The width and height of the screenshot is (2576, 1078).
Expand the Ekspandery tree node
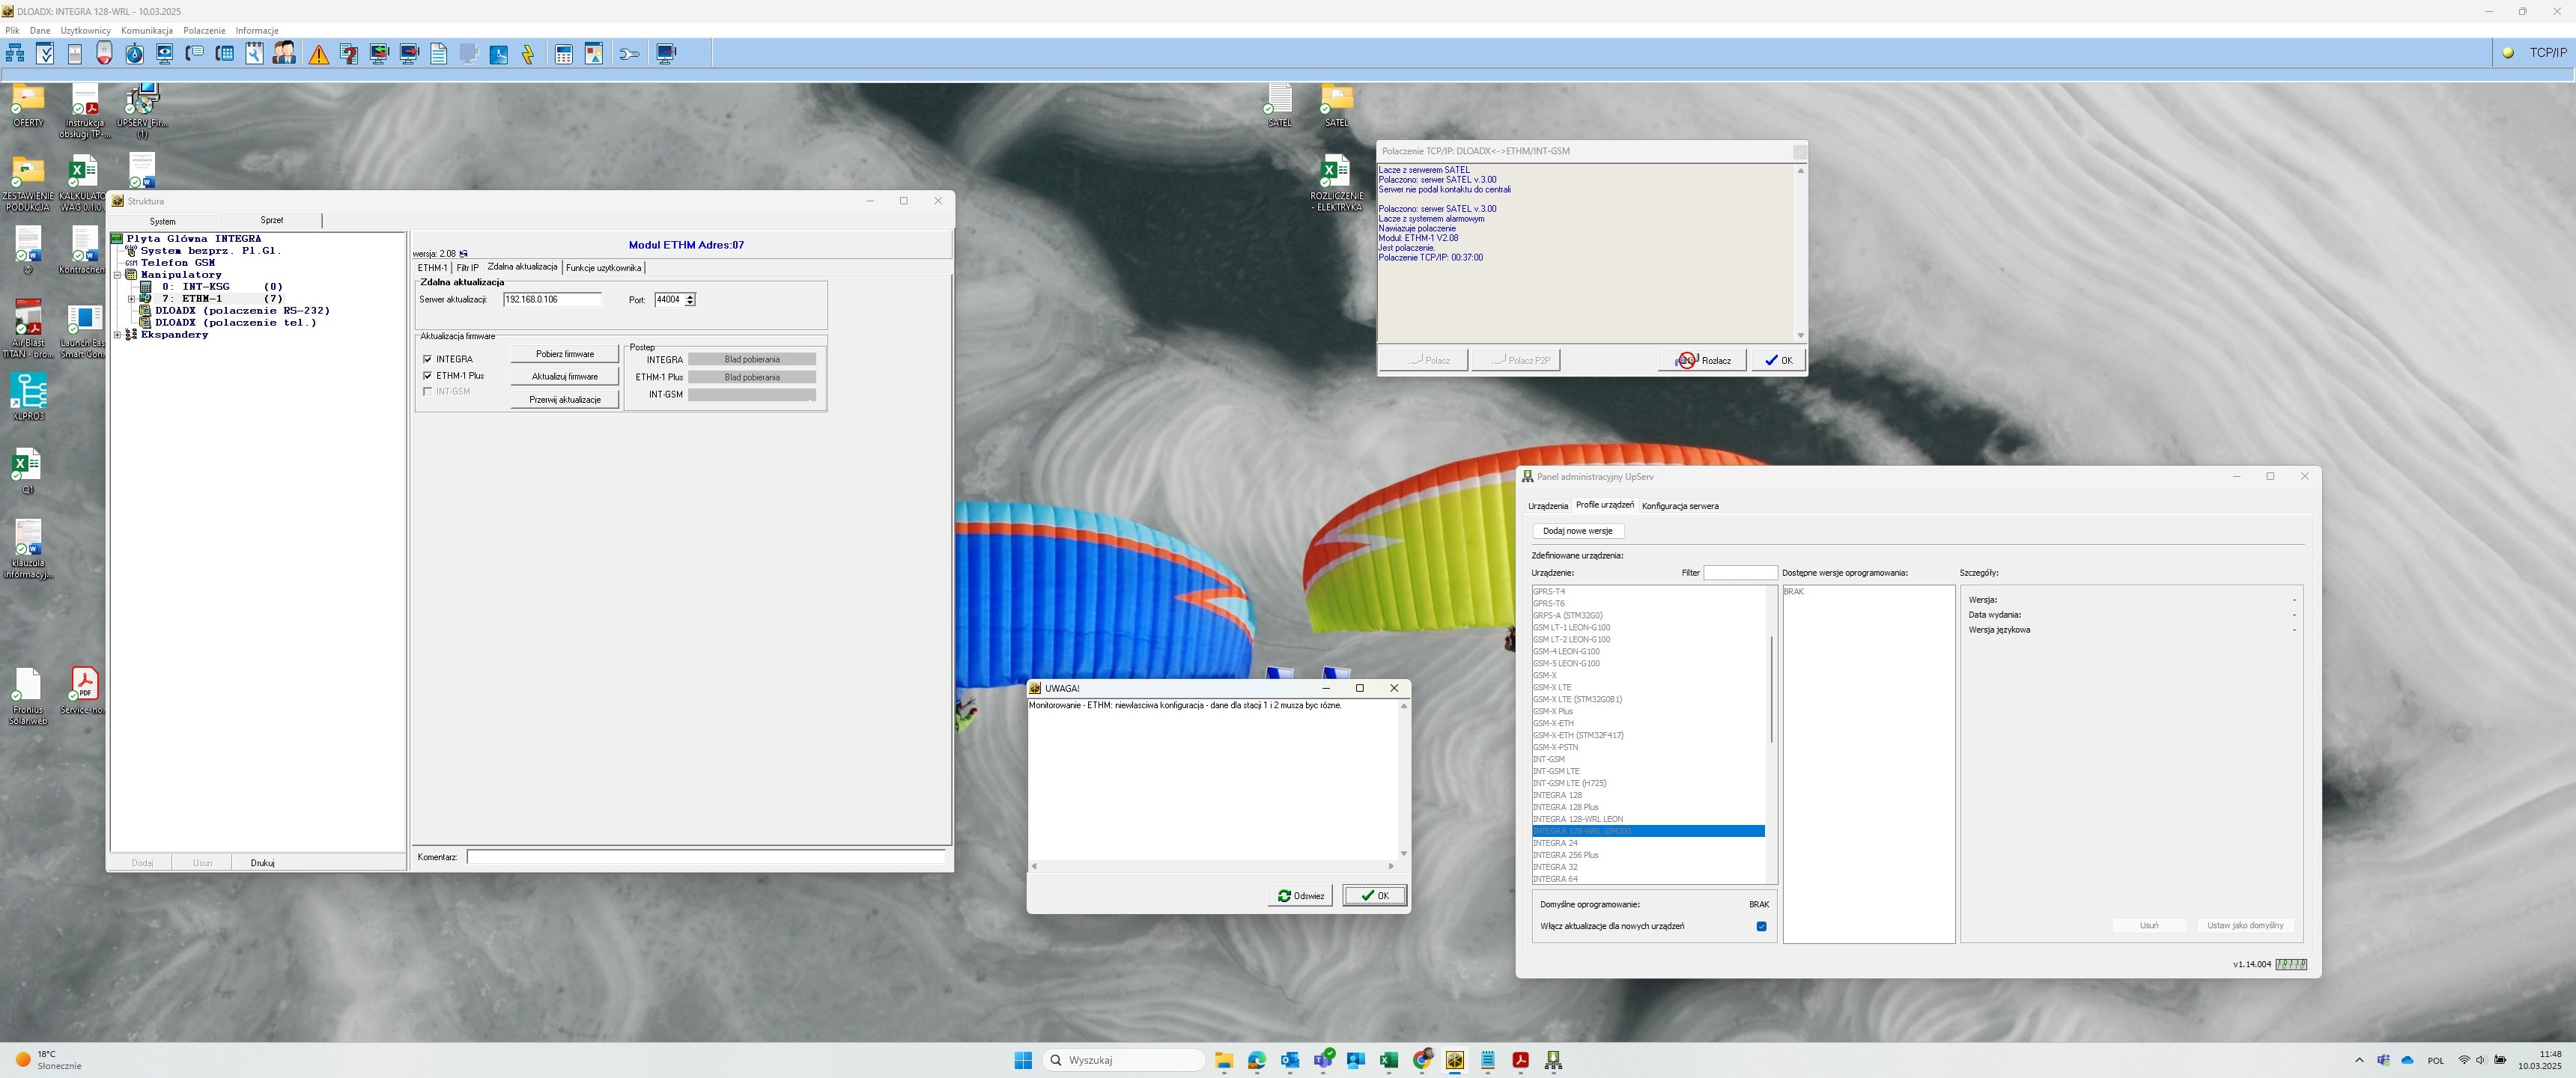(x=117, y=335)
